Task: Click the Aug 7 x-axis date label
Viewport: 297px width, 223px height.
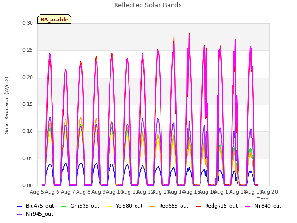Action: [x=68, y=192]
